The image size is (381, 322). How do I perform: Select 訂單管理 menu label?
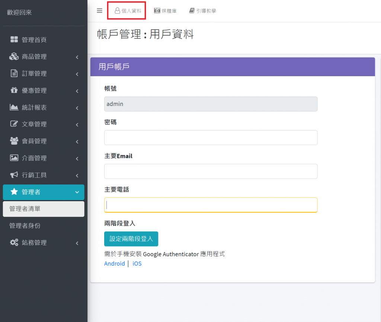click(34, 74)
